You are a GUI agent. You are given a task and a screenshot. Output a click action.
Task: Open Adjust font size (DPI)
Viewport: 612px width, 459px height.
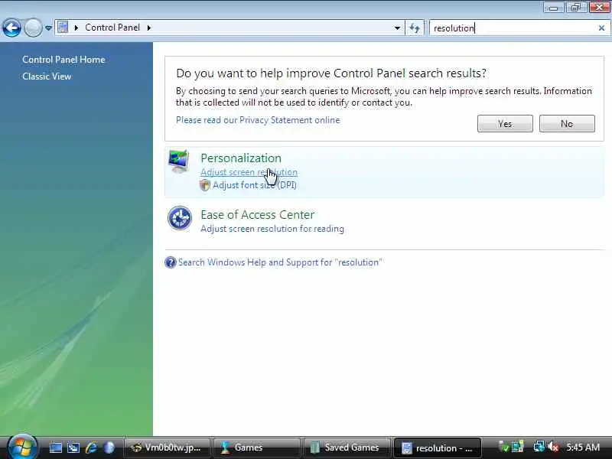coord(255,185)
